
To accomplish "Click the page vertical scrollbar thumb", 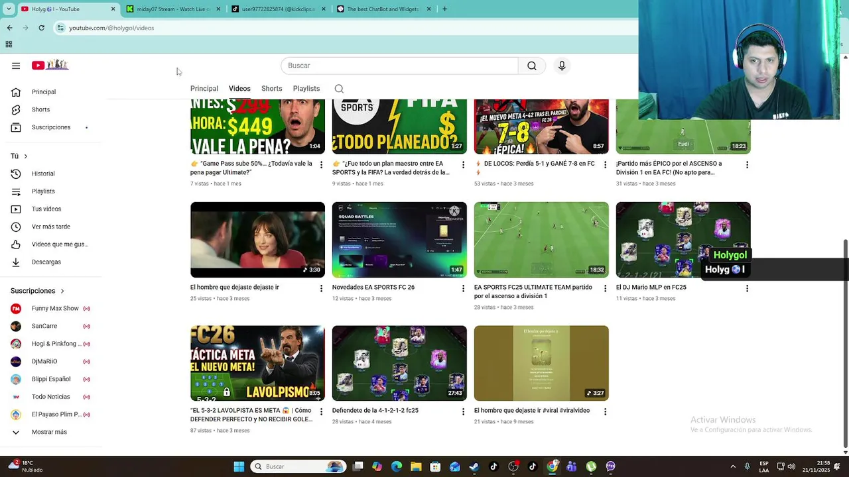I will (x=845, y=343).
